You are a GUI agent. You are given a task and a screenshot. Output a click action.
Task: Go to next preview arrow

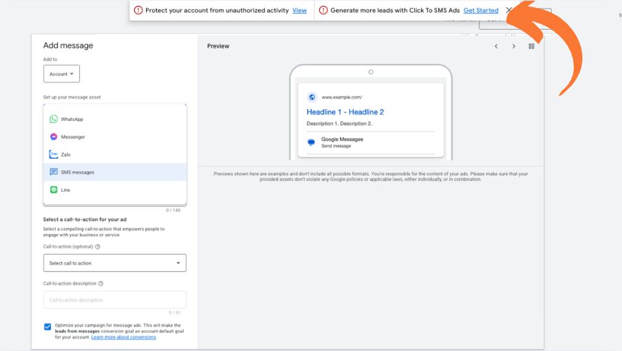(x=514, y=46)
